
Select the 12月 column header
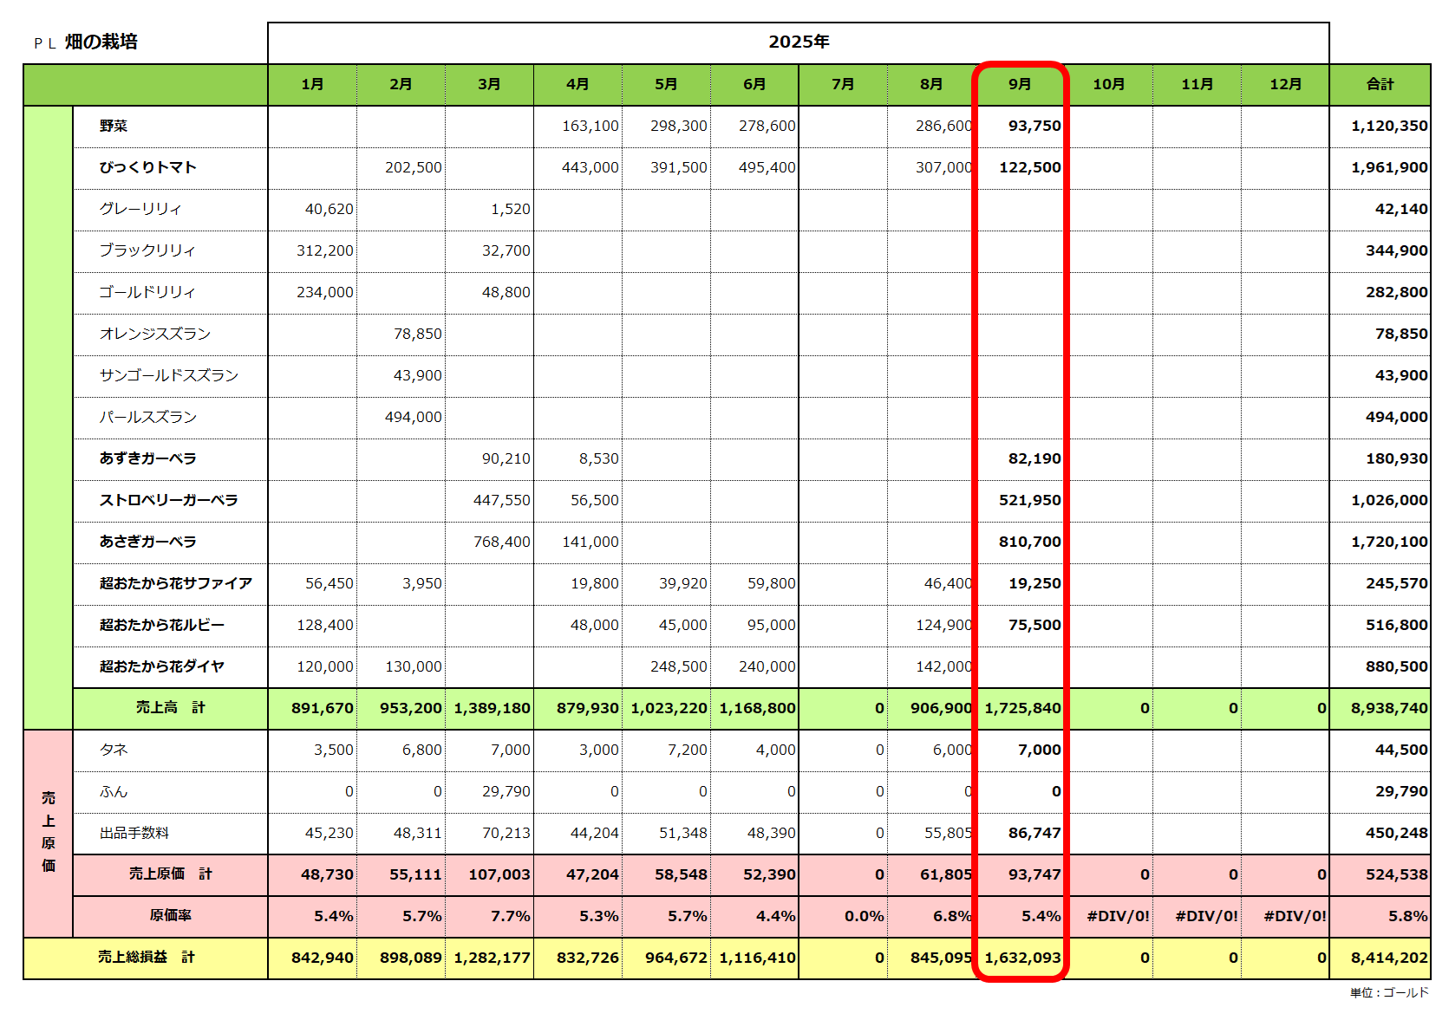(x=1285, y=84)
